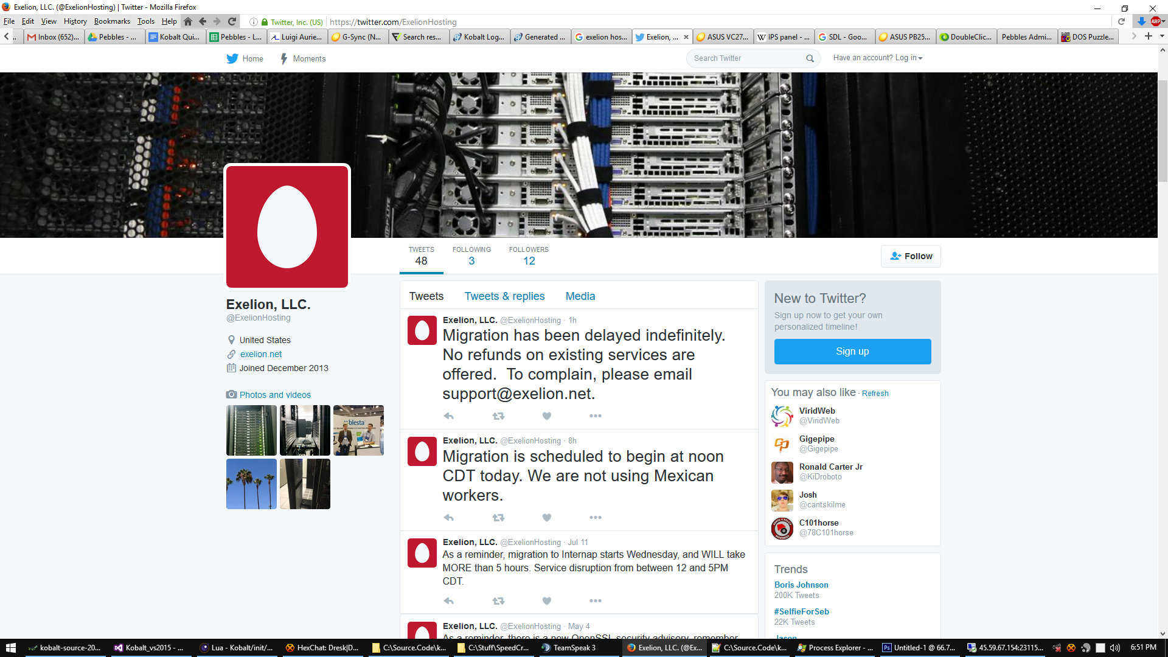Image resolution: width=1168 pixels, height=657 pixels.
Task: Open more options on 'Migration has been delayed' tweet
Action: click(x=596, y=416)
